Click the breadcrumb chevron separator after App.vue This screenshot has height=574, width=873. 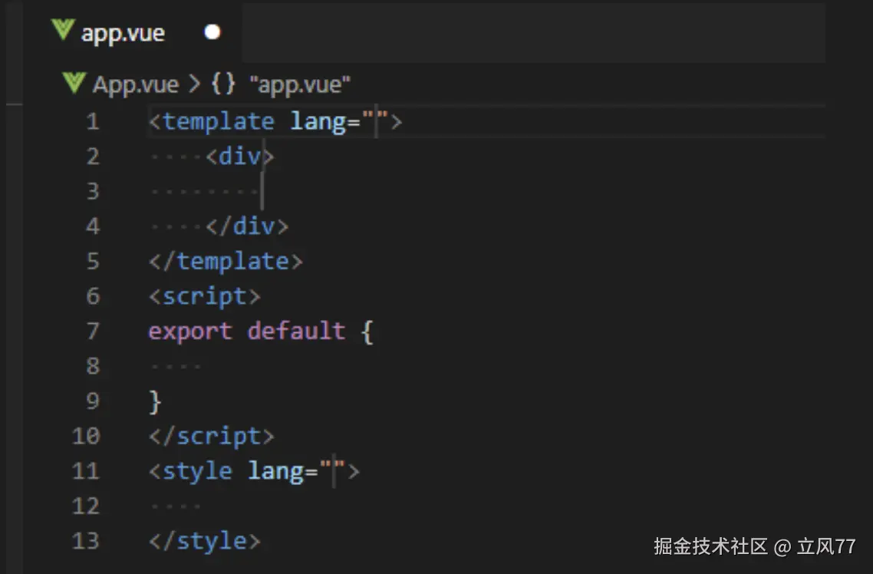point(194,84)
